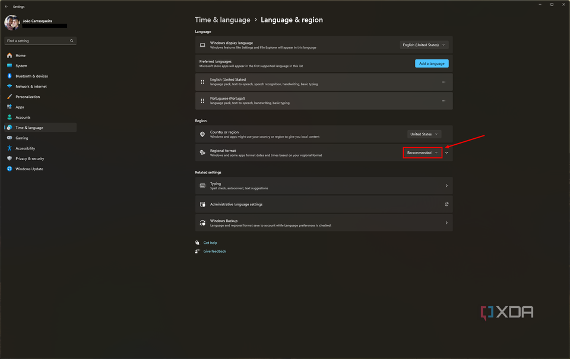The image size is (570, 359).
Task: Open Windows display language dropdown
Action: [x=424, y=45]
